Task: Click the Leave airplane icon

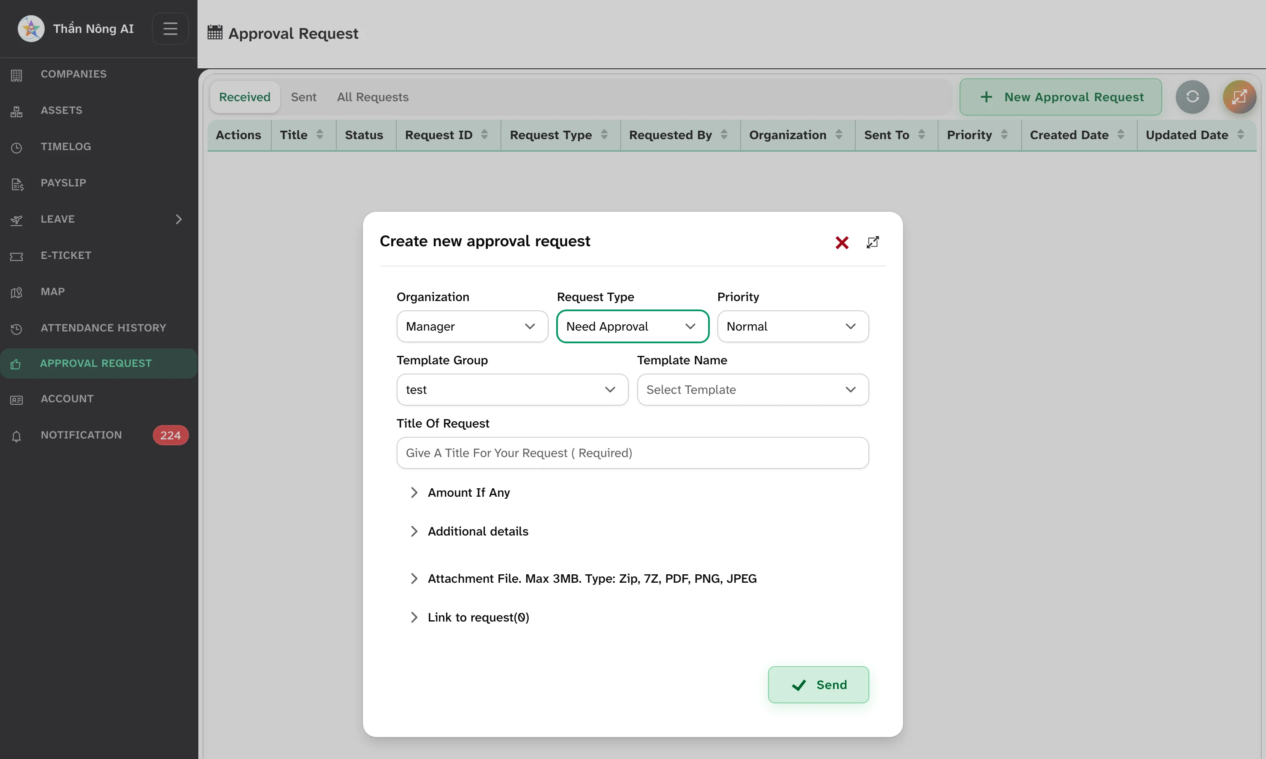Action: 16,220
